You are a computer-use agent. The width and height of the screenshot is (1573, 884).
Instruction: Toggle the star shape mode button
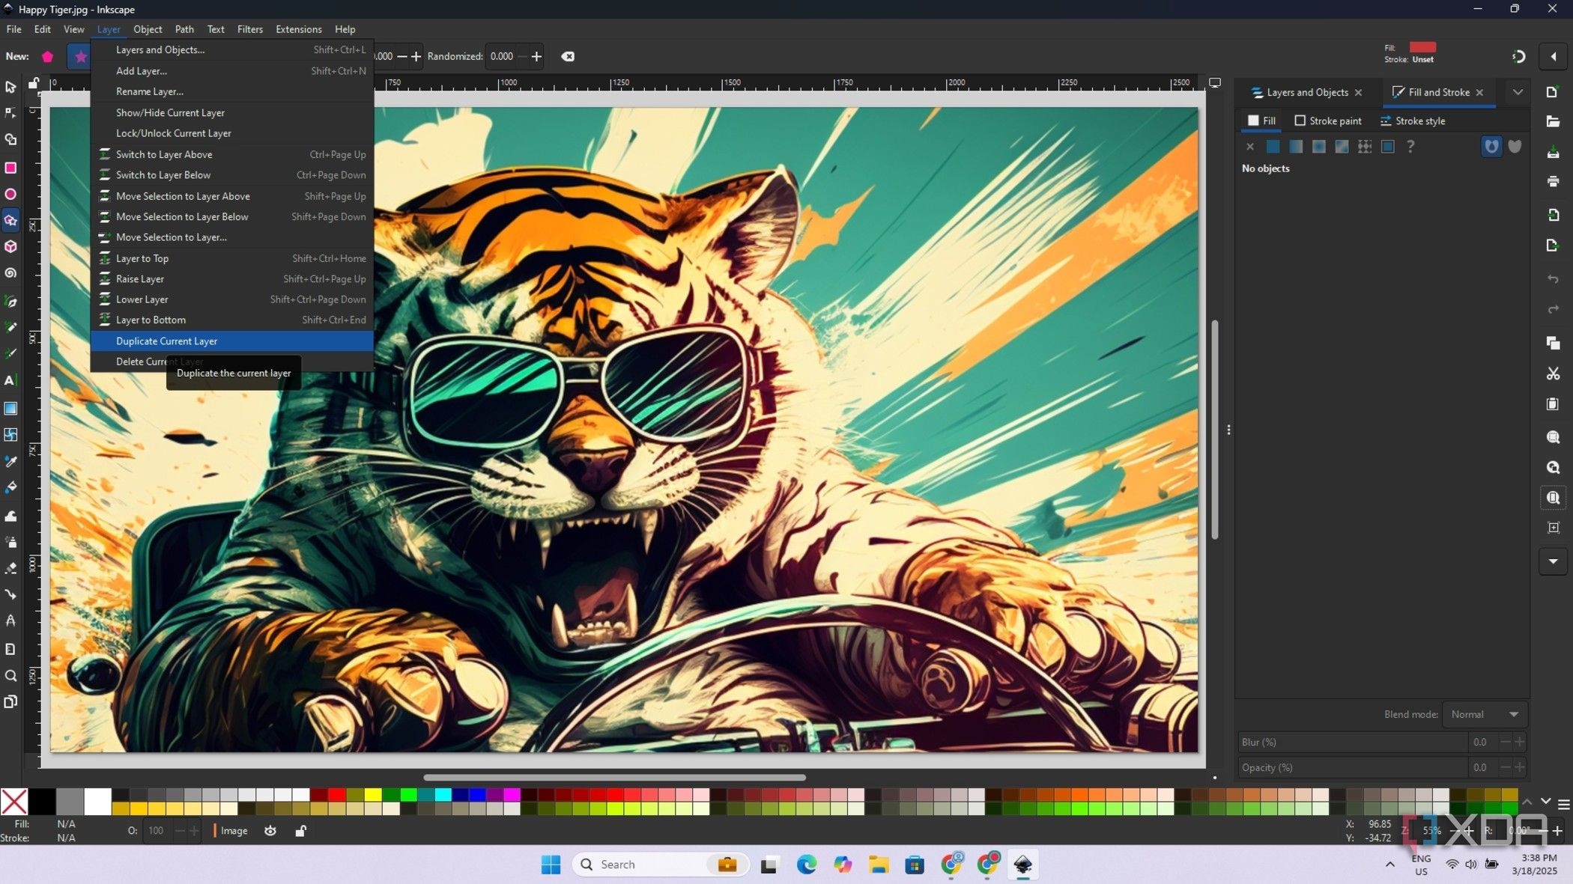(80, 56)
